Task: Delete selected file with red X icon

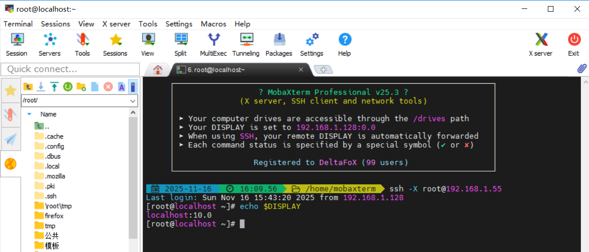Action: coord(108,86)
